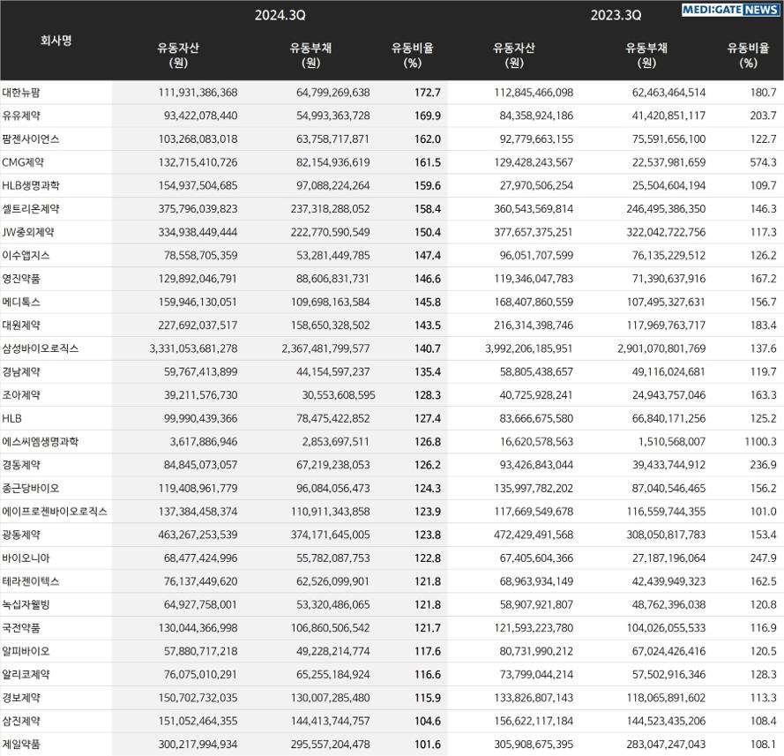Select company name 유유제약
Image resolution: width=784 pixels, height=756 pixels.
(21, 116)
